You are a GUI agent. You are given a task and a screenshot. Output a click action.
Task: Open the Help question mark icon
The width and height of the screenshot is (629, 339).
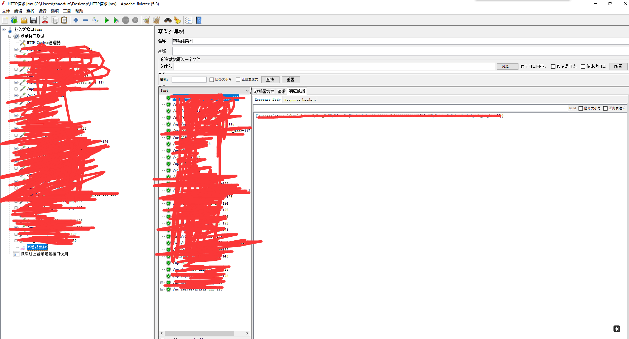(199, 20)
